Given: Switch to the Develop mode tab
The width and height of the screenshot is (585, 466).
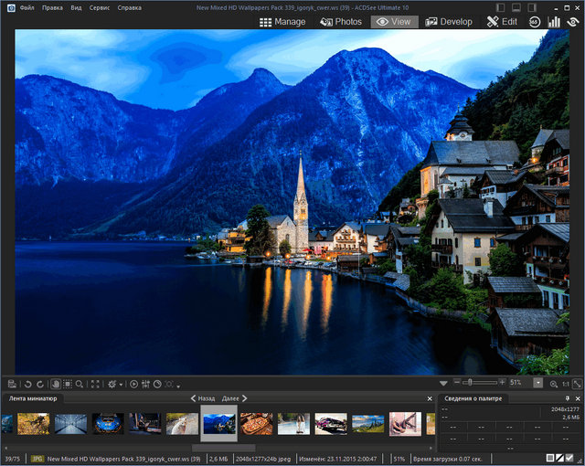Looking at the screenshot, I should coord(449,21).
